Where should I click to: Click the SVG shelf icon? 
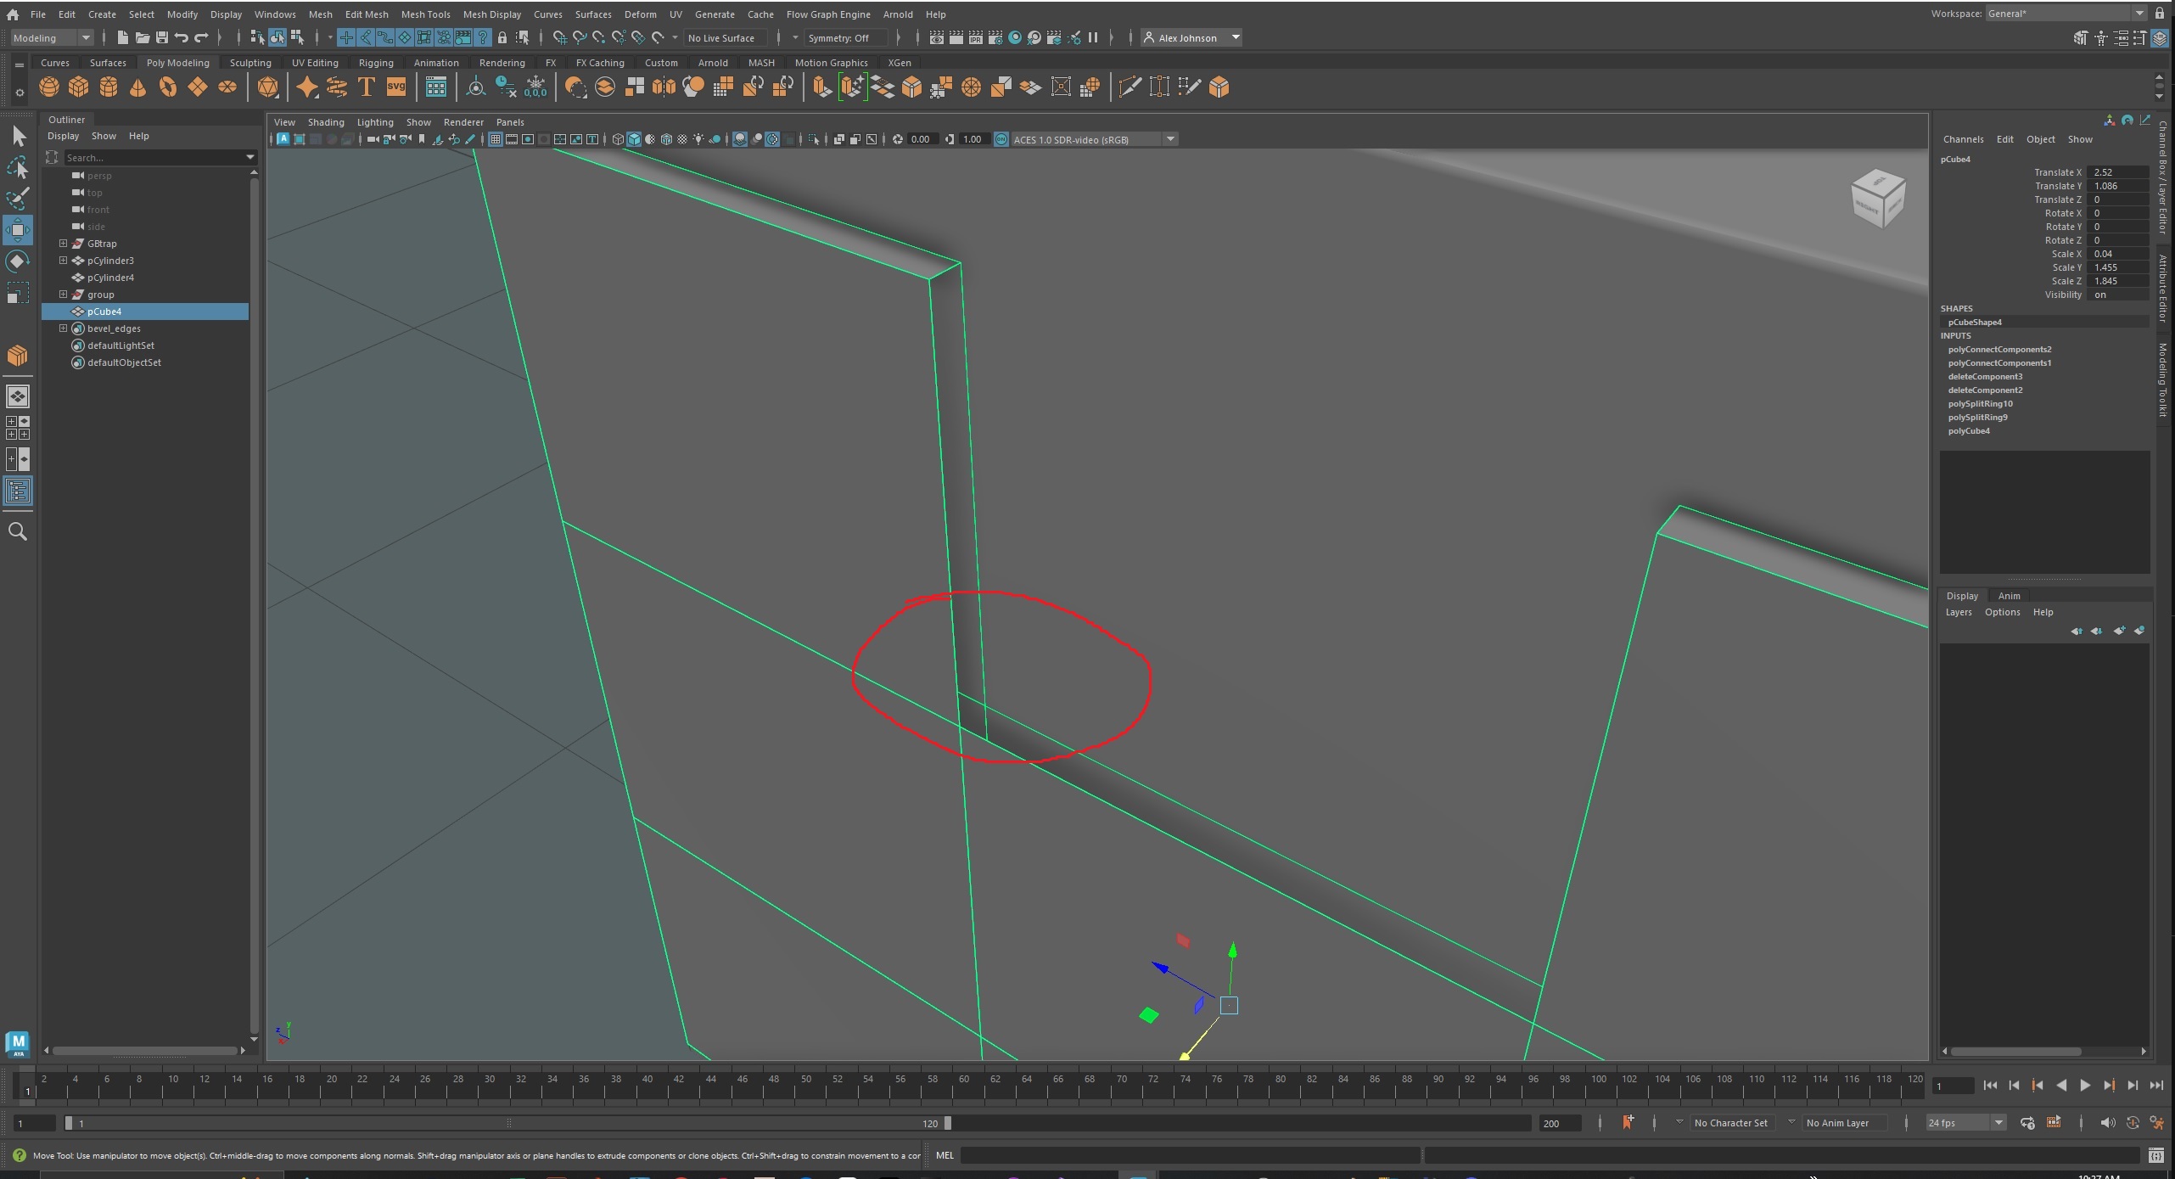coord(396,87)
